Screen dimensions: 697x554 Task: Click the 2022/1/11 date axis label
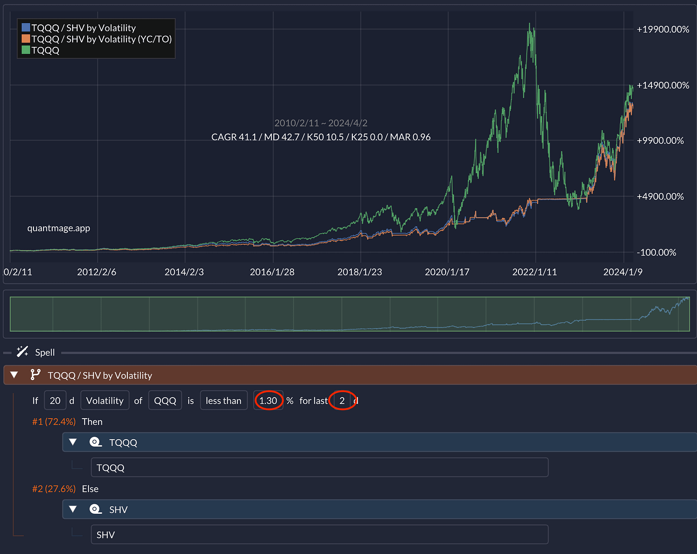click(535, 272)
